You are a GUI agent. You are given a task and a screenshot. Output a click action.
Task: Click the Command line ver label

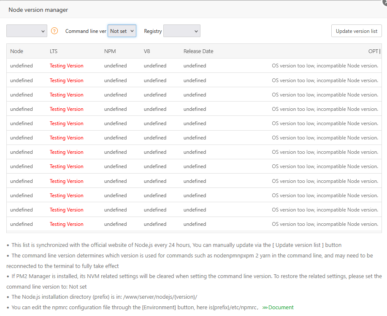pyautogui.click(x=86, y=31)
